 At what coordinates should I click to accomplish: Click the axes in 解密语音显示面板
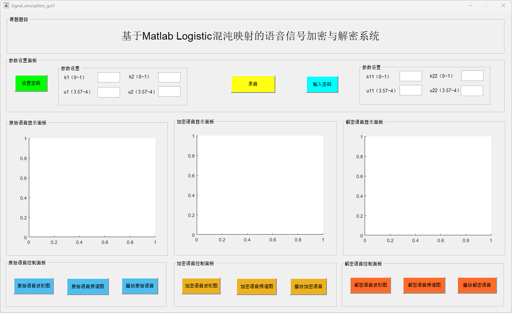coord(428,186)
